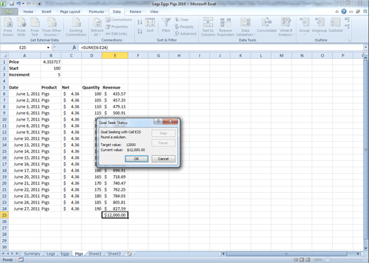Sort Z to A descending

(140, 31)
